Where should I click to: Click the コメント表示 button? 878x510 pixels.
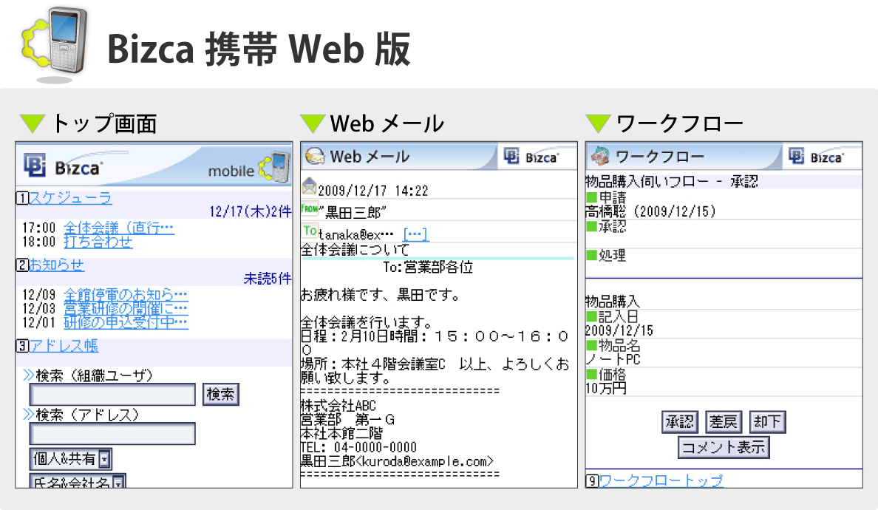click(x=724, y=447)
